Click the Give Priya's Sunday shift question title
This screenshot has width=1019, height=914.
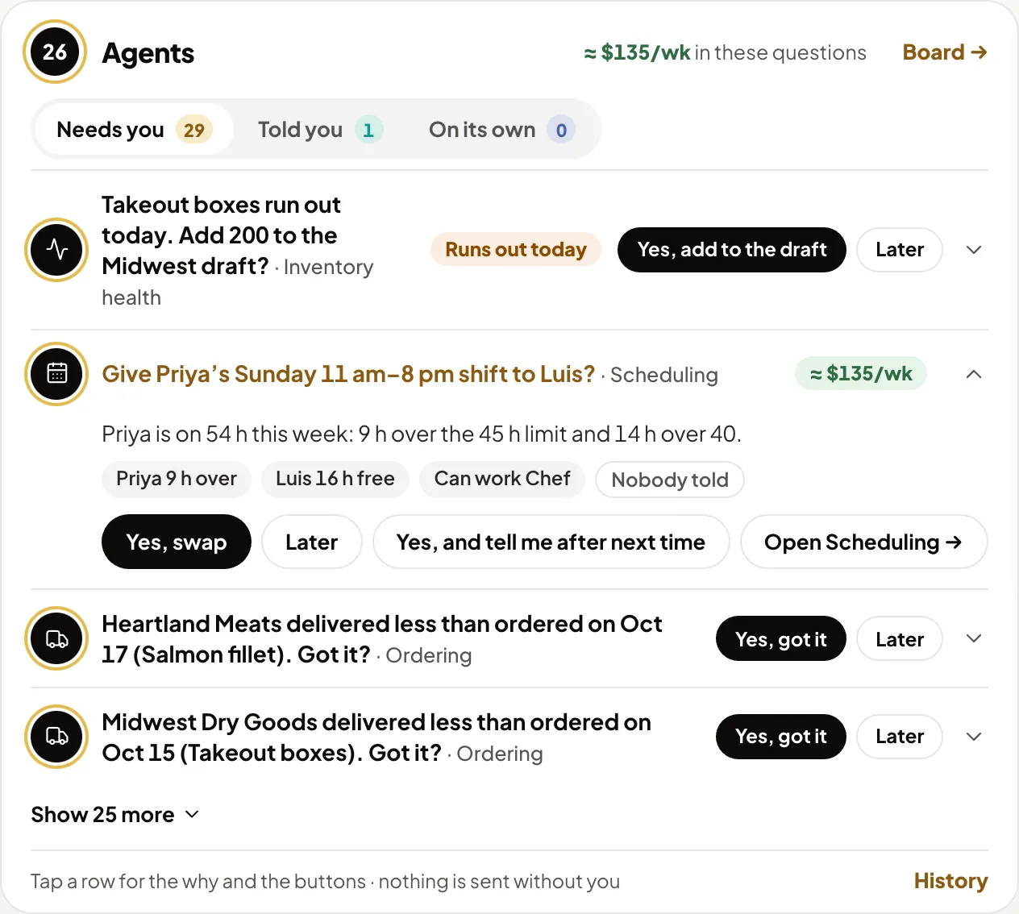click(348, 374)
